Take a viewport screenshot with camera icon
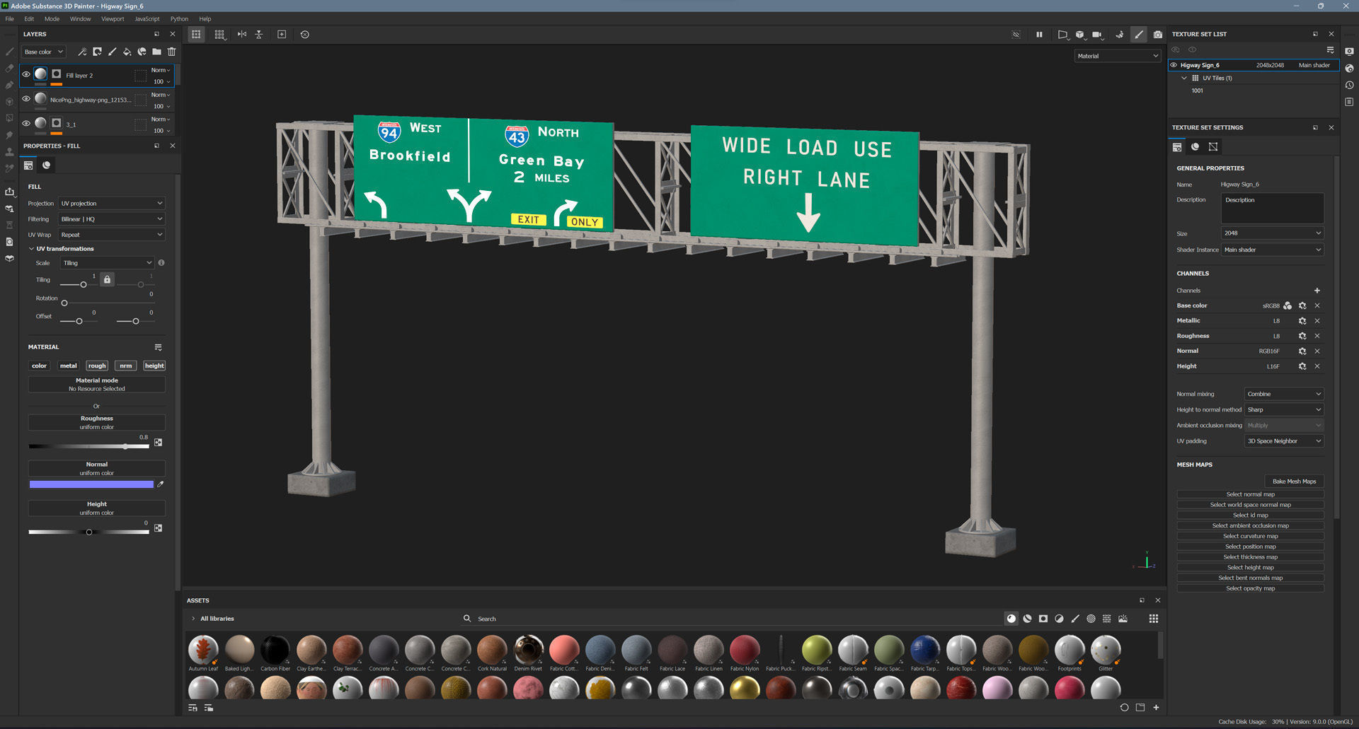Image resolution: width=1359 pixels, height=729 pixels. click(1157, 34)
